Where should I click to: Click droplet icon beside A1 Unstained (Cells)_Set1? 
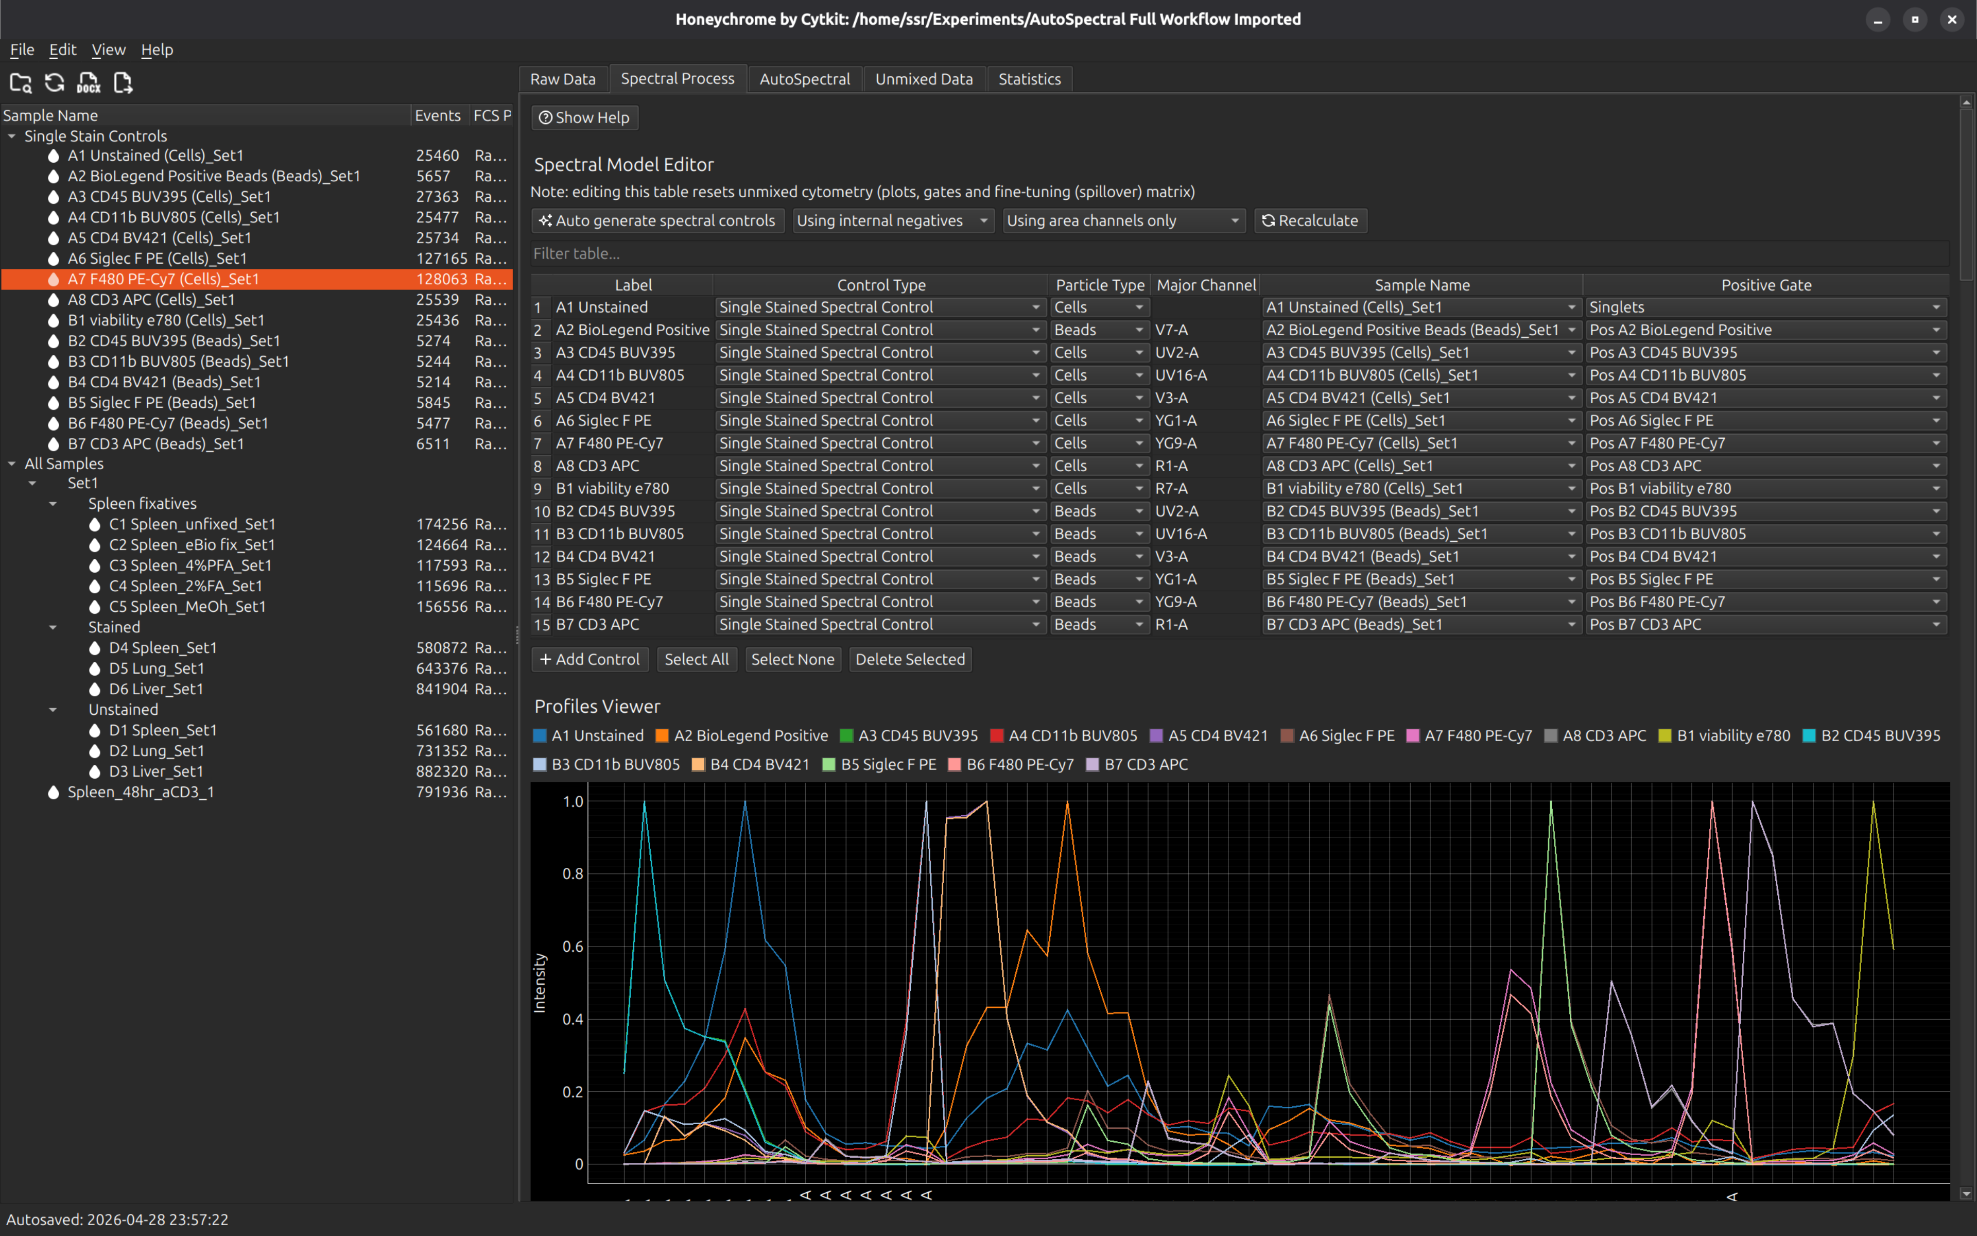pyautogui.click(x=54, y=156)
